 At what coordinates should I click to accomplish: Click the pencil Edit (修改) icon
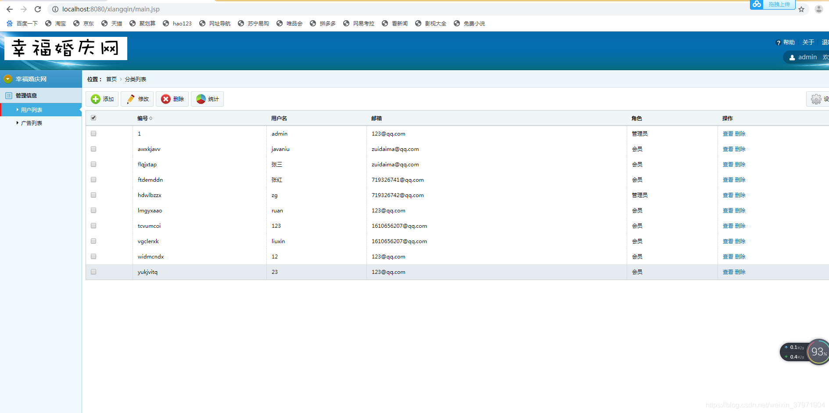[131, 99]
